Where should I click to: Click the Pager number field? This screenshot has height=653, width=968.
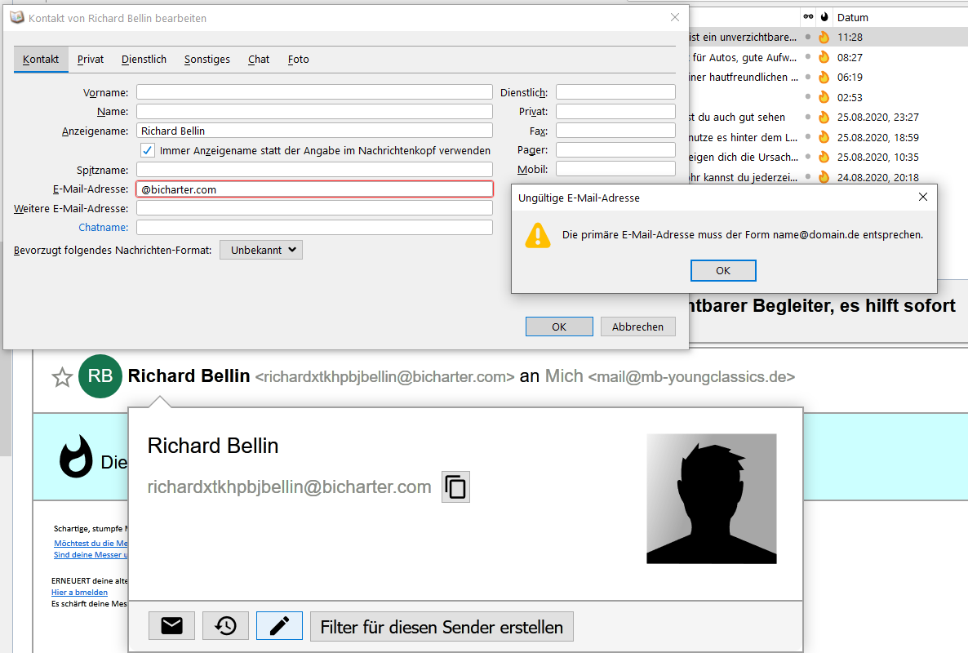[x=615, y=149]
